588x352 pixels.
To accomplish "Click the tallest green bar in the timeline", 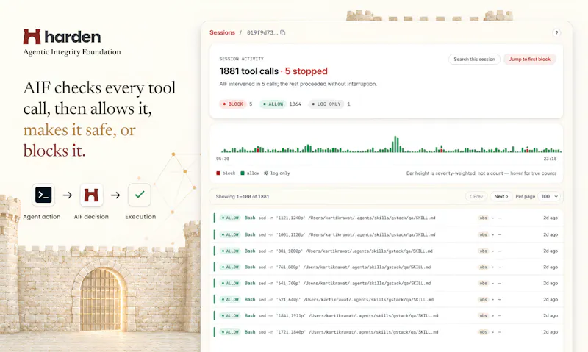I will click(395, 144).
